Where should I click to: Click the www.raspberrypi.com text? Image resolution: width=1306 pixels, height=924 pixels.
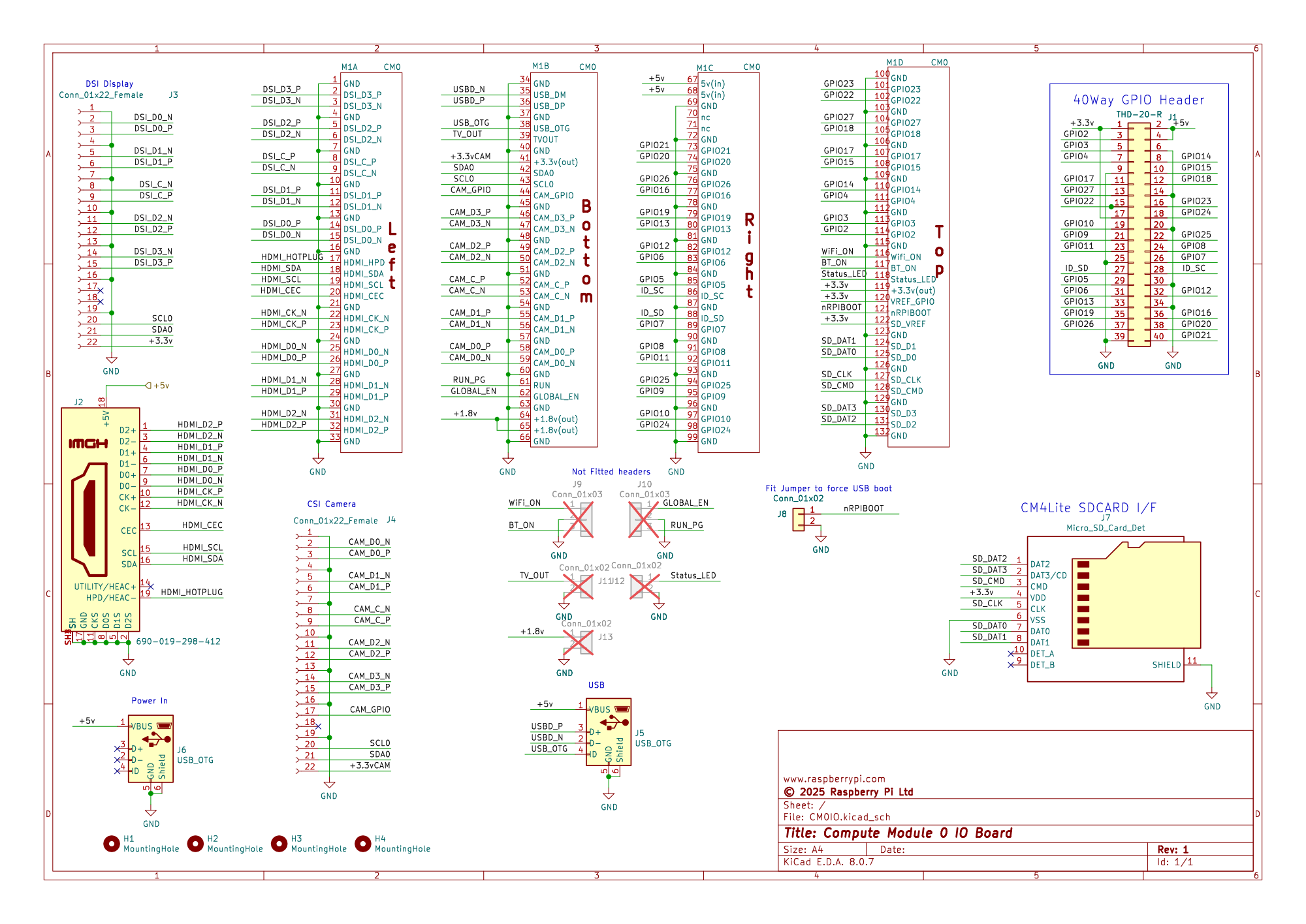834,778
